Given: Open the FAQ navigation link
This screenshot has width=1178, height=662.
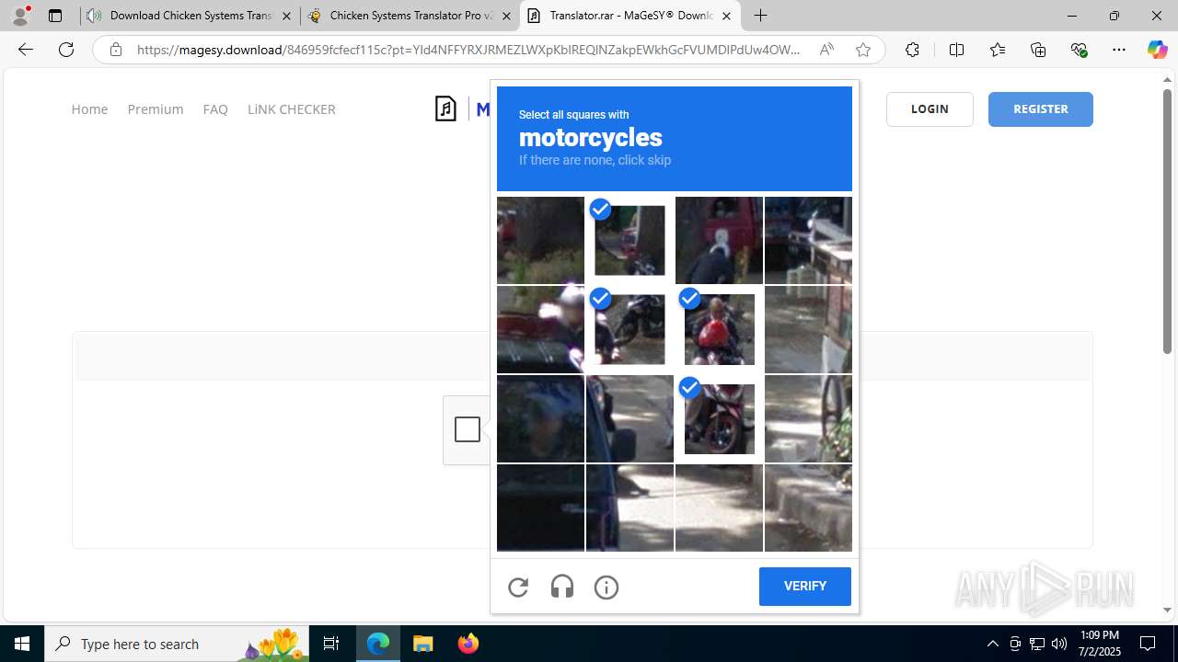Looking at the screenshot, I should [x=215, y=109].
